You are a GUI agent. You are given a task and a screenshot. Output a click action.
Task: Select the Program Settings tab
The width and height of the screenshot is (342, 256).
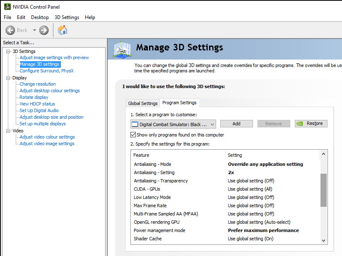[179, 103]
